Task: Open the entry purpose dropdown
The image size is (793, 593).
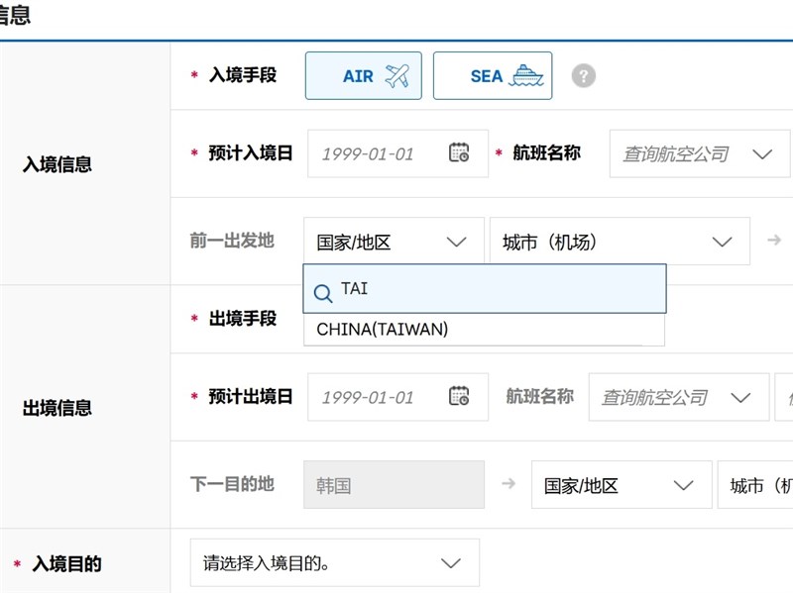Action: point(334,562)
